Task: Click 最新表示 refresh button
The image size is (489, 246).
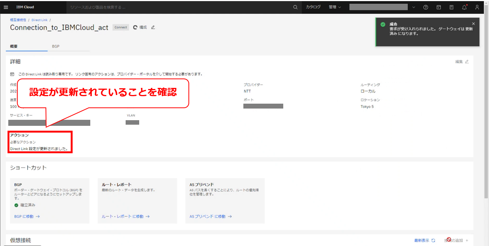Action: (424, 240)
